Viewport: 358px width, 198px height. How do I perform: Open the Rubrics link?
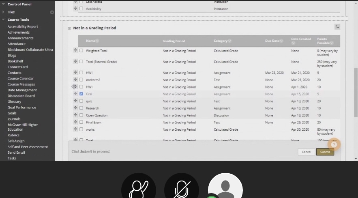(x=13, y=135)
